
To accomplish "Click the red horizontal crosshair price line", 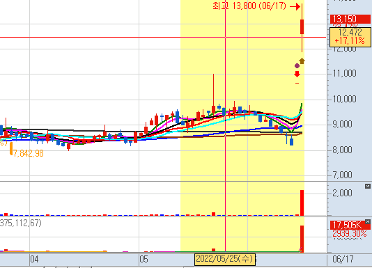I will point(163,37).
